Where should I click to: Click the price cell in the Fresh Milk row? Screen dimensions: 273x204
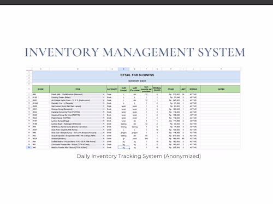coord(171,95)
